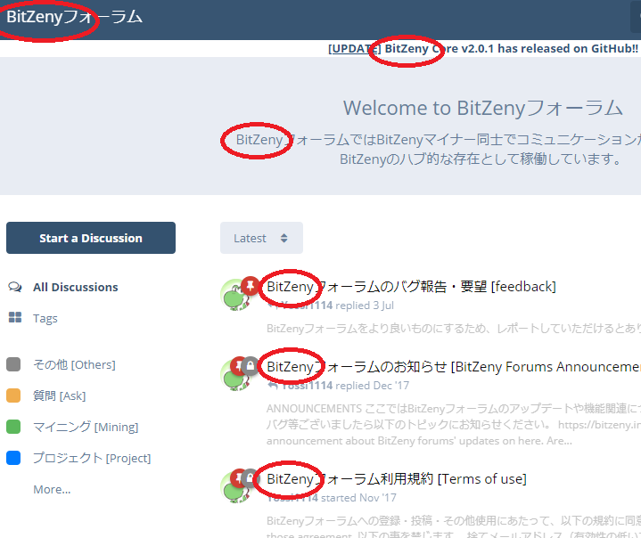Click the blue Project tag square
The width and height of the screenshot is (641, 538).
pos(13,458)
